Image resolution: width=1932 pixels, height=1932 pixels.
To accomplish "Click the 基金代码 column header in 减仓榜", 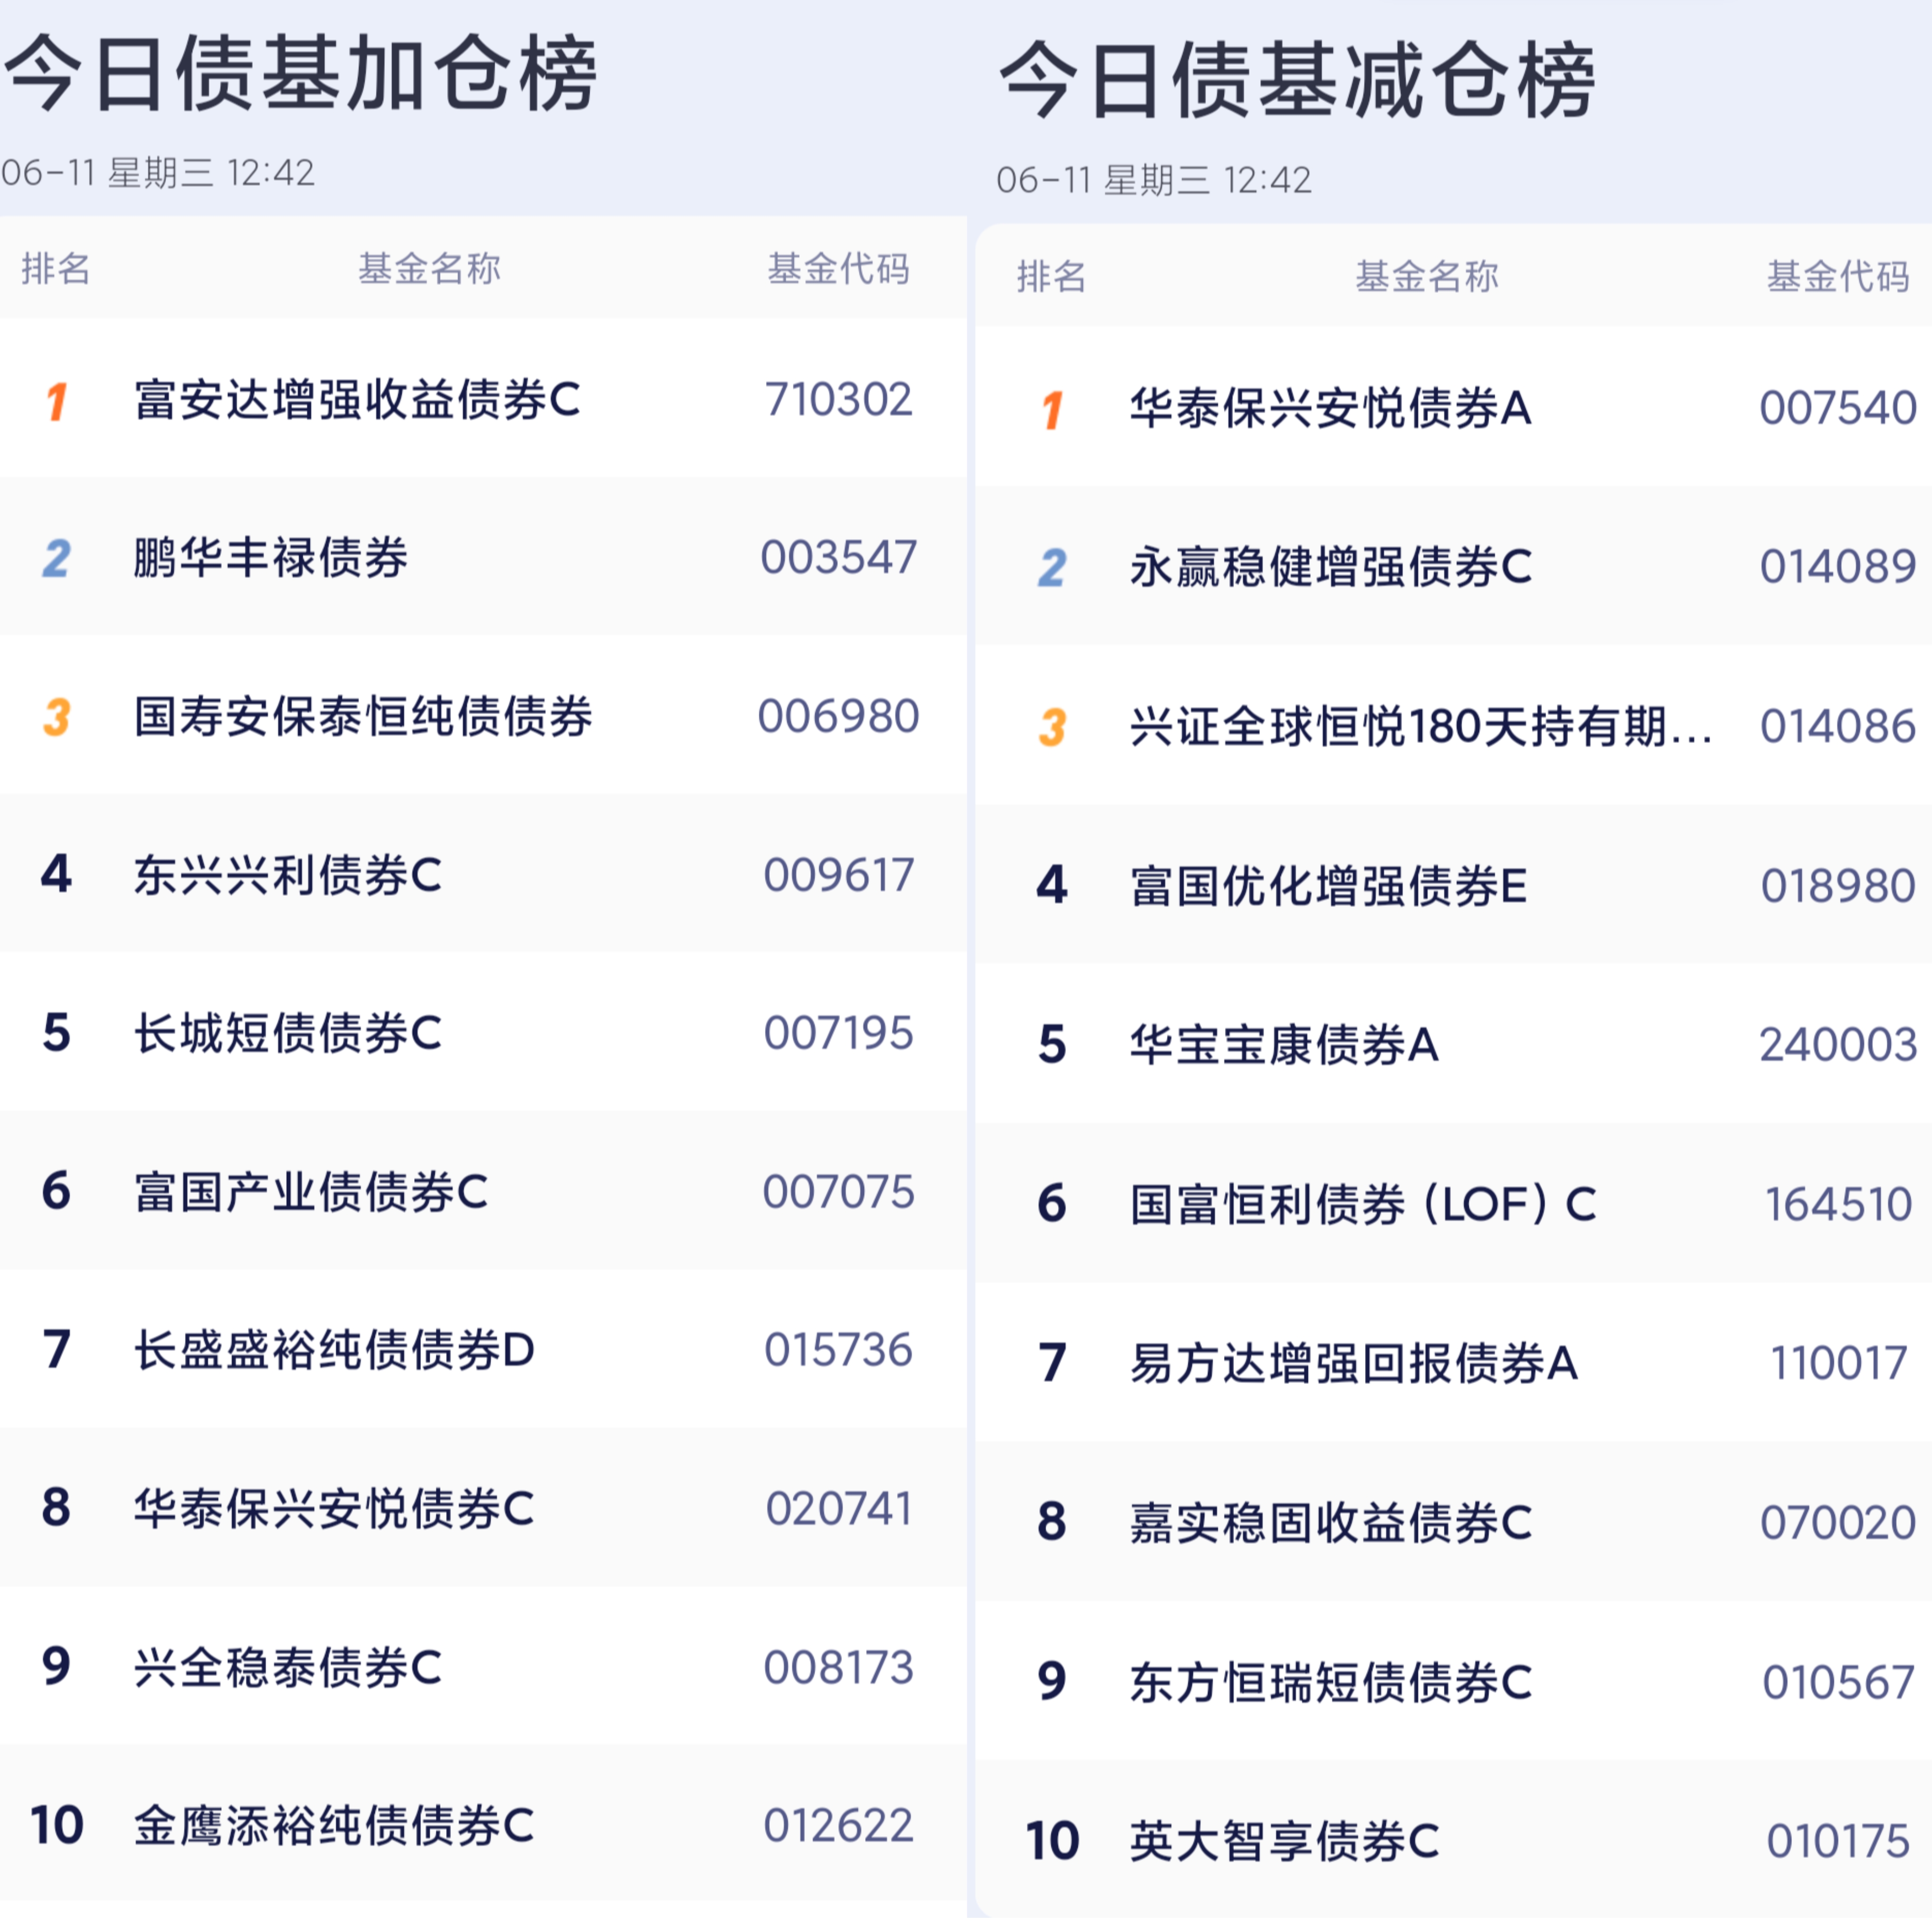I will [x=1838, y=276].
